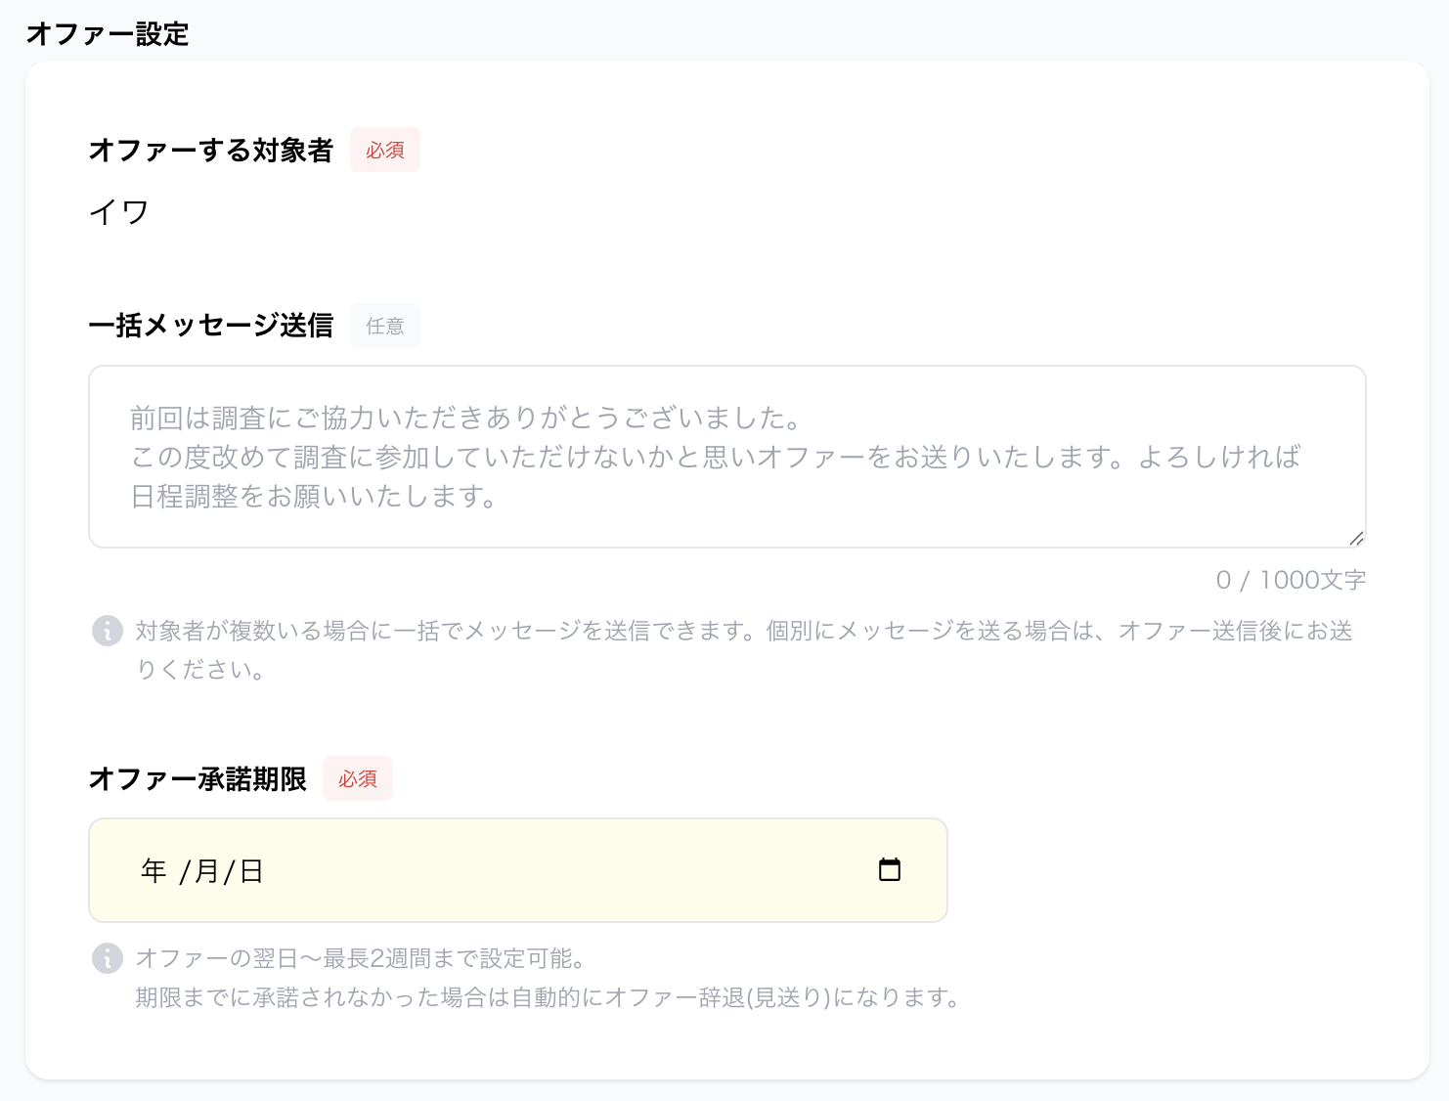This screenshot has height=1101, width=1449.
Task: Select the target name イワ
Action: [118, 211]
